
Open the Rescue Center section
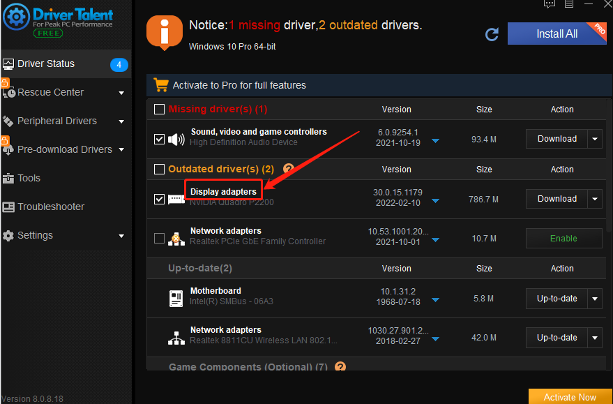pos(66,92)
